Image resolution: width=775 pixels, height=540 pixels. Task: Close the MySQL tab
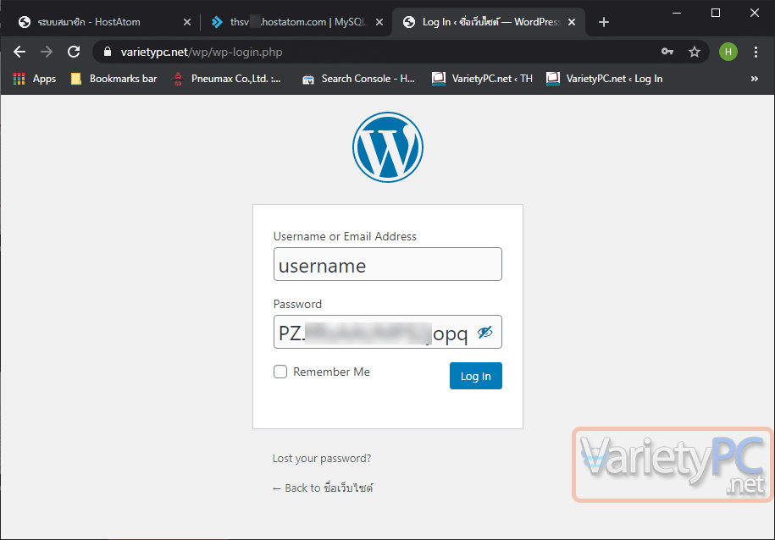coord(379,22)
